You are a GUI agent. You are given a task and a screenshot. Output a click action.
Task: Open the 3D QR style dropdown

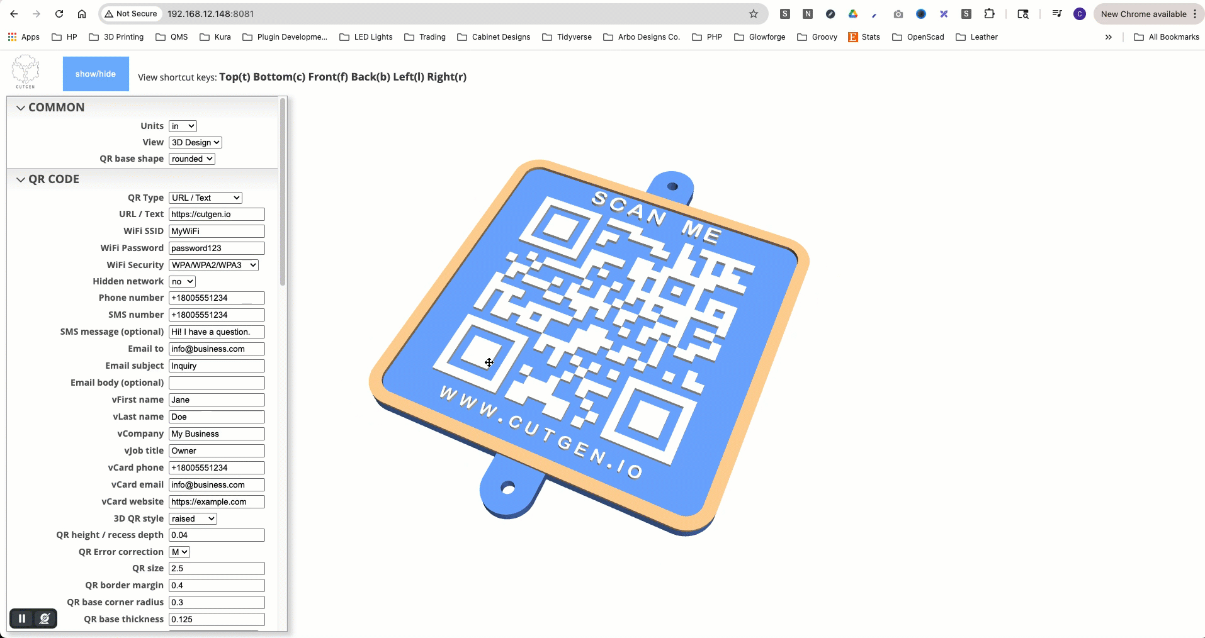coord(193,518)
